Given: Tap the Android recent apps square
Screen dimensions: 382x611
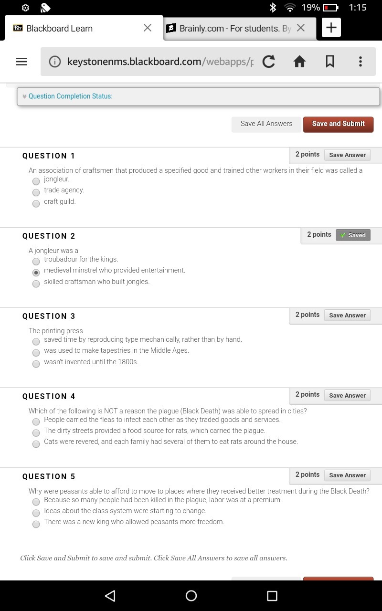Looking at the screenshot, I should pyautogui.click(x=272, y=595).
